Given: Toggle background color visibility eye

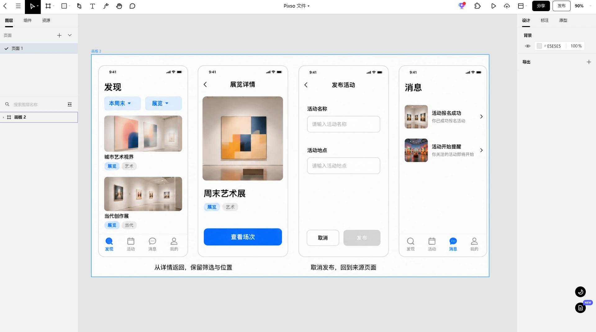Looking at the screenshot, I should coord(528,46).
